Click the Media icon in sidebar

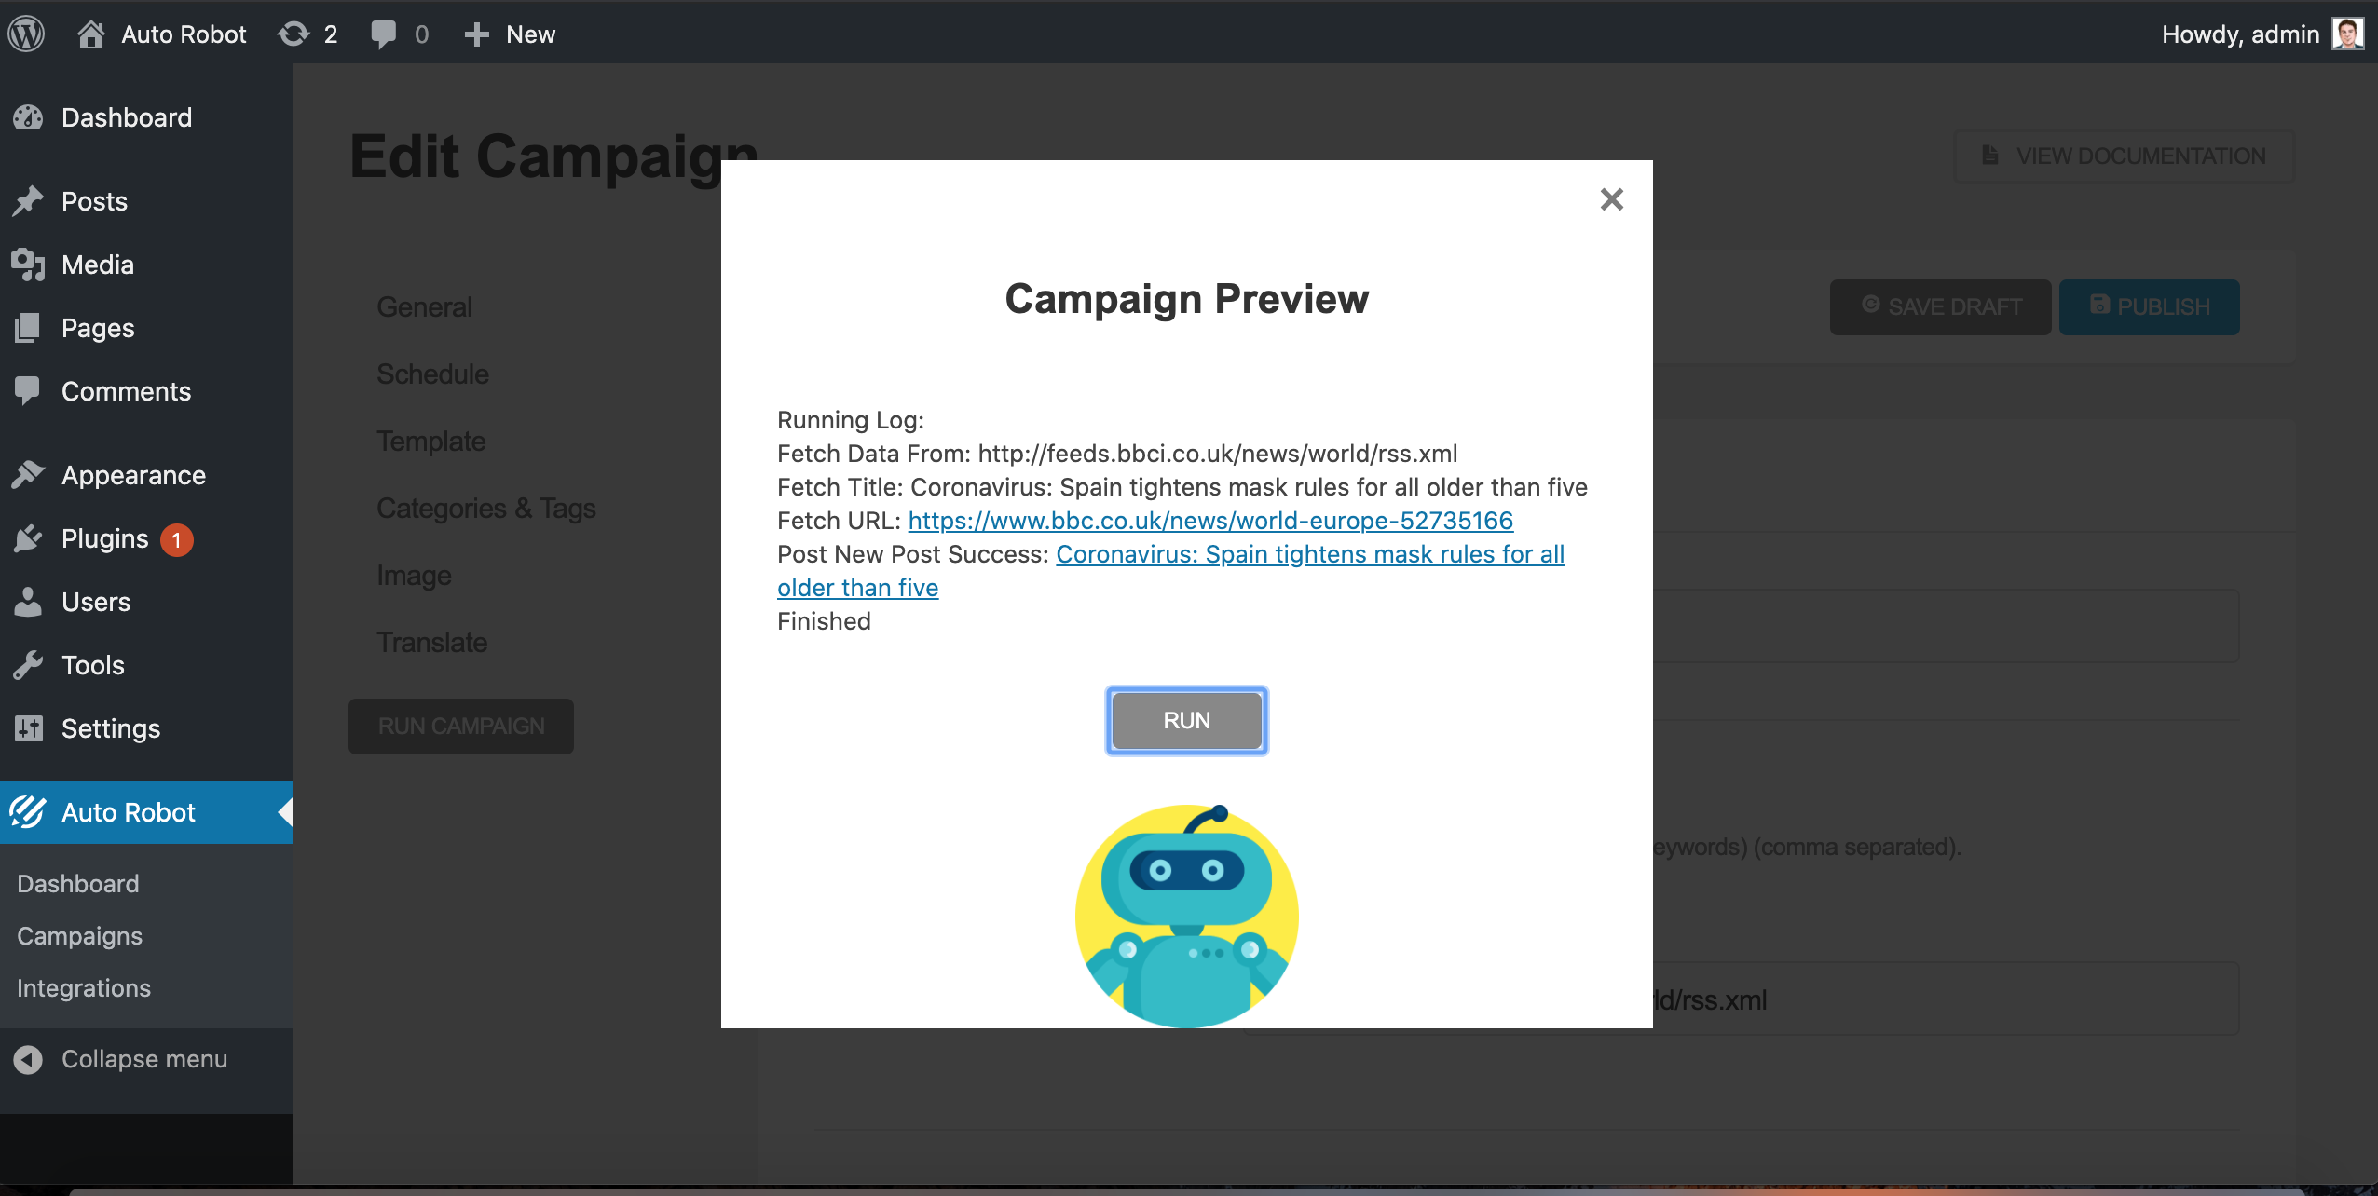[x=28, y=265]
